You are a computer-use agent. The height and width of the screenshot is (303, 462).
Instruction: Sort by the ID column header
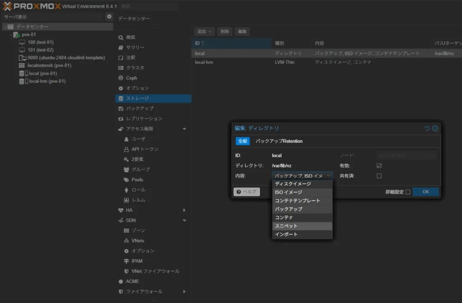coord(231,43)
